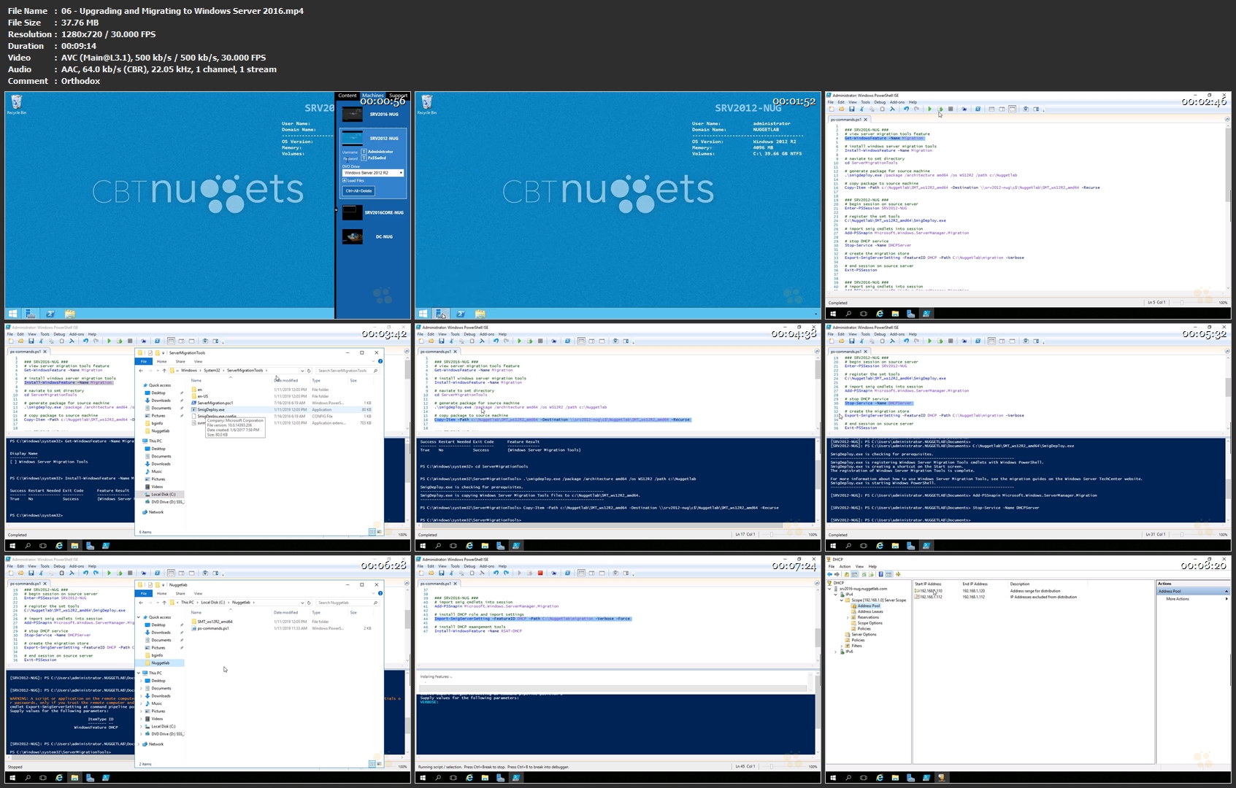Click Save icon in 00:03:42 ISE toolbar
Image resolution: width=1236 pixels, height=788 pixels.
pyautogui.click(x=31, y=341)
